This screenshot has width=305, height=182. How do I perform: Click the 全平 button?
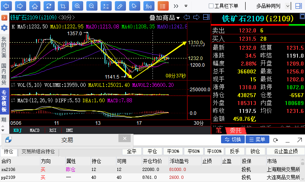pyautogui.click(x=132, y=151)
